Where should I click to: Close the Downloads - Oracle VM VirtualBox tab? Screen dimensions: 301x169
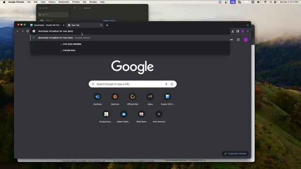[x=64, y=25]
